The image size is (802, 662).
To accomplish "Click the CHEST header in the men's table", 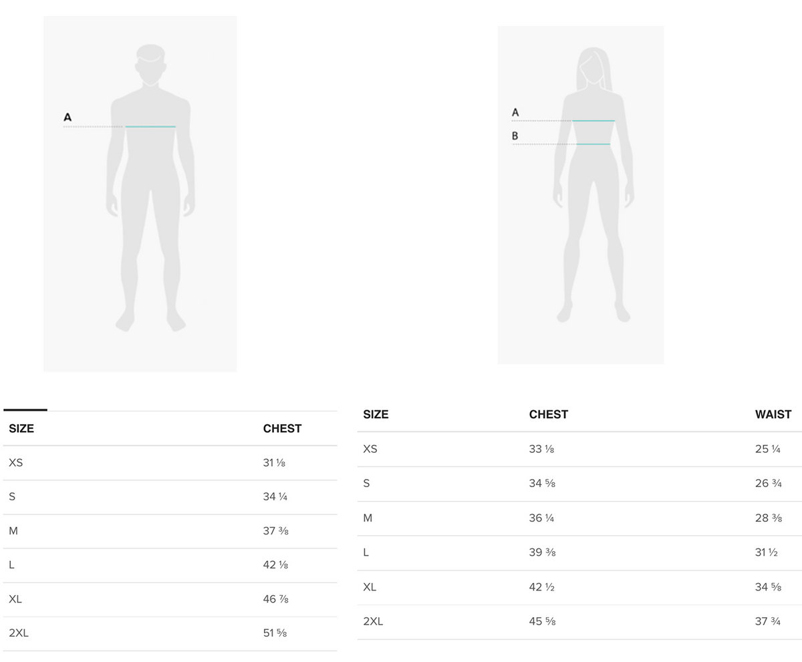I will (282, 429).
